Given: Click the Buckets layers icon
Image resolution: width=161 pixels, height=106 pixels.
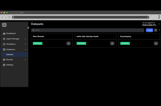Looking at the screenshot, I should click(4, 60).
